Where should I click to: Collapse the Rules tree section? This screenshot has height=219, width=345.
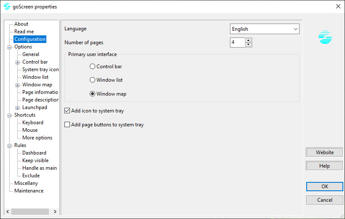pos(9,146)
